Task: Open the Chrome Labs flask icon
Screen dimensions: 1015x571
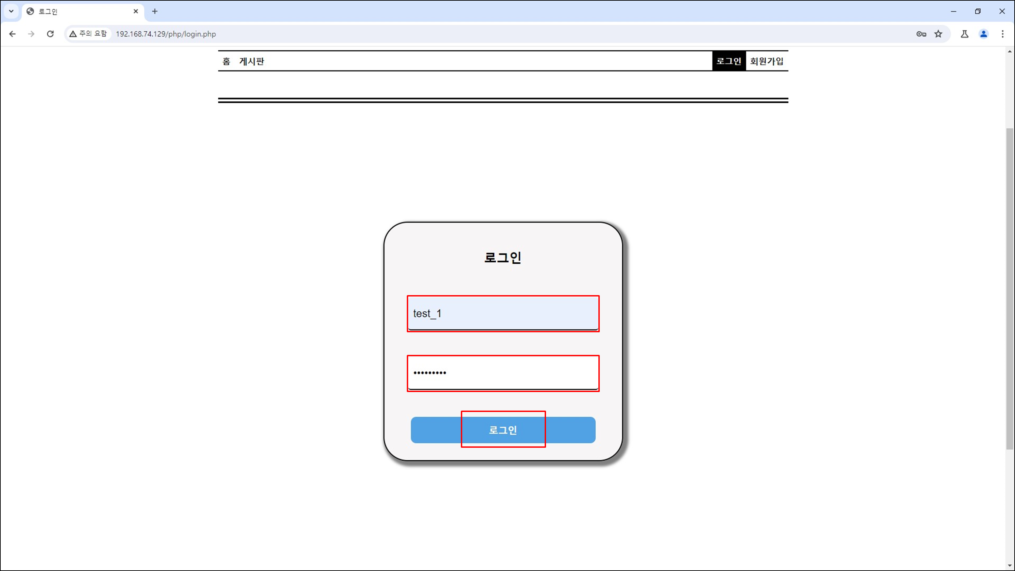Action: 964,34
